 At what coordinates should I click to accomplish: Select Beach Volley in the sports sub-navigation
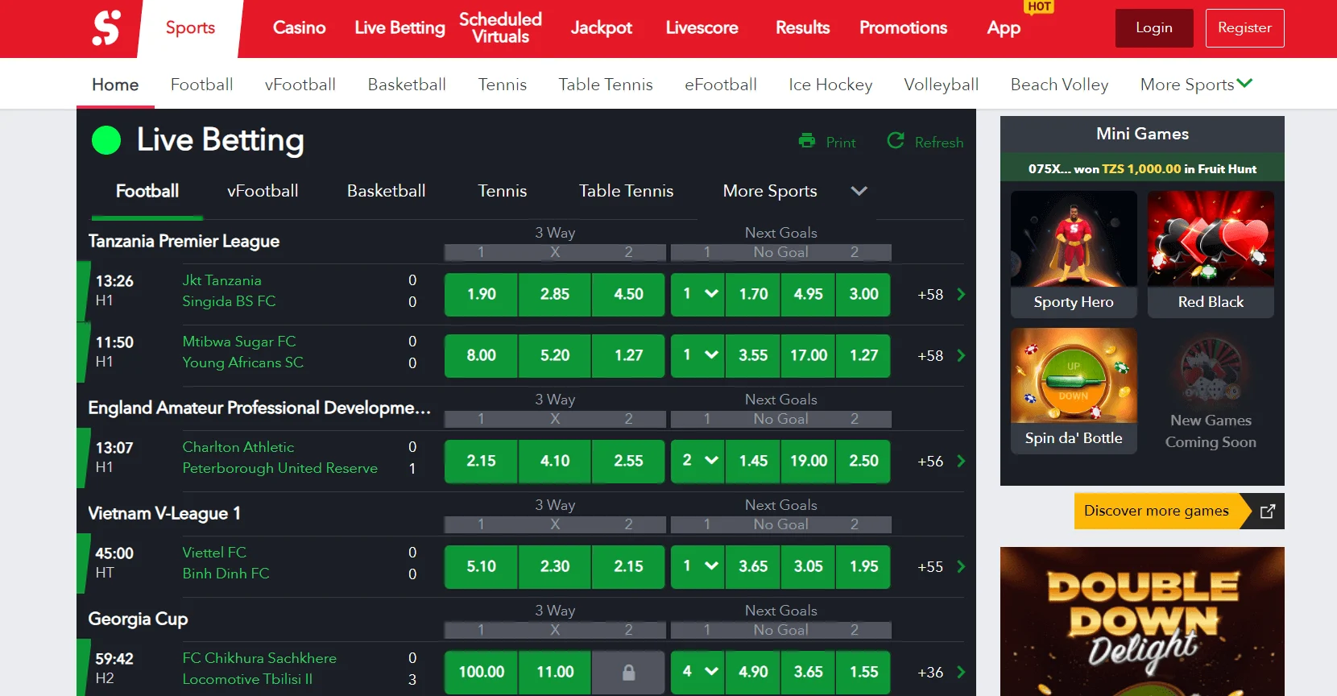click(x=1060, y=85)
